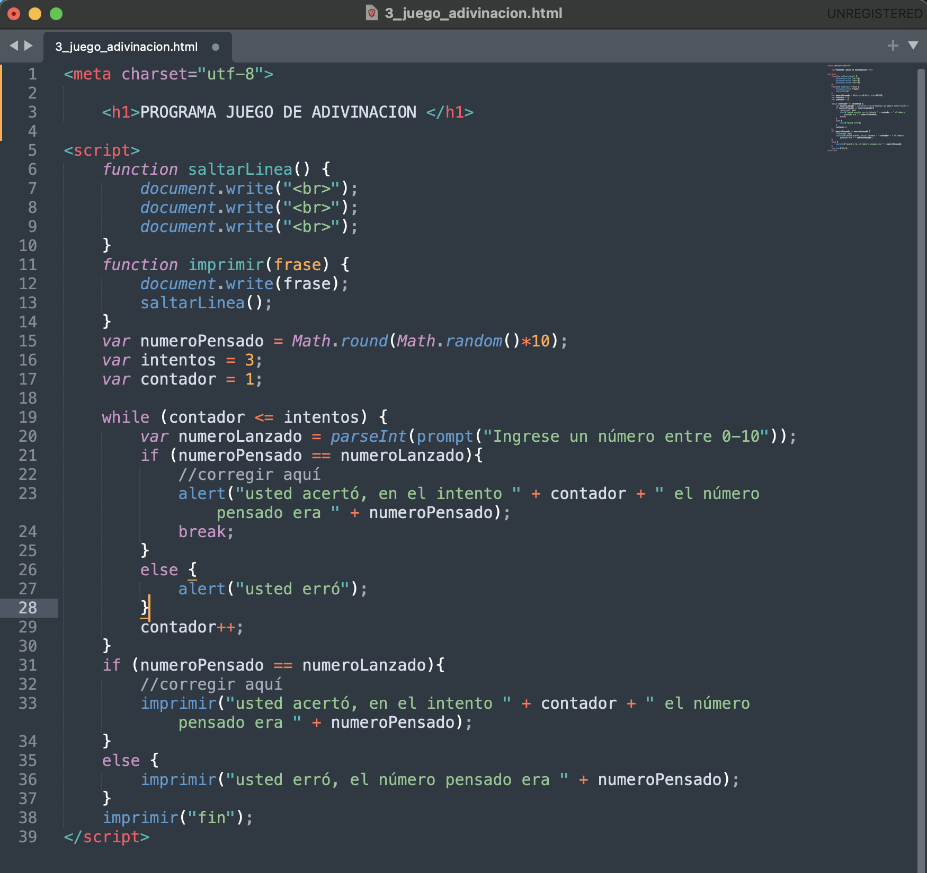Click 'prompt' on line 20
Image resolution: width=927 pixels, height=873 pixels.
click(x=444, y=436)
